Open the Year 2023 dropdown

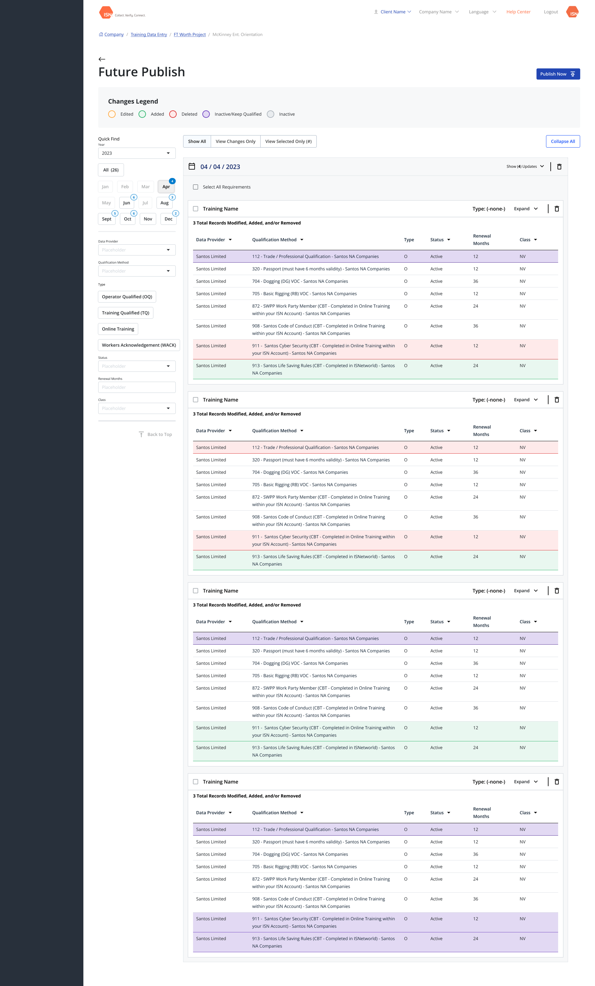click(137, 153)
